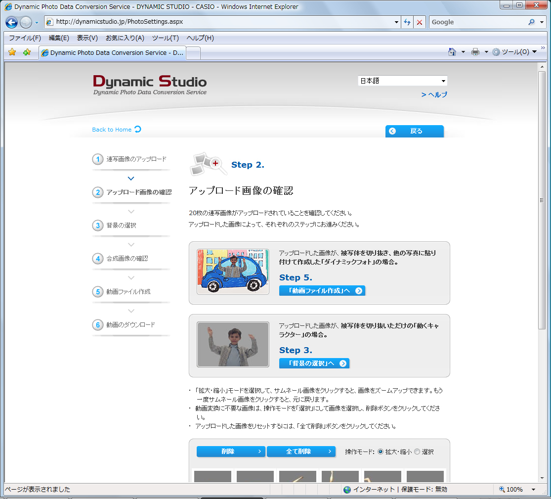The image size is (551, 499).
Task: Click the numbered circle icon for 背景の選択
Action: [97, 226]
